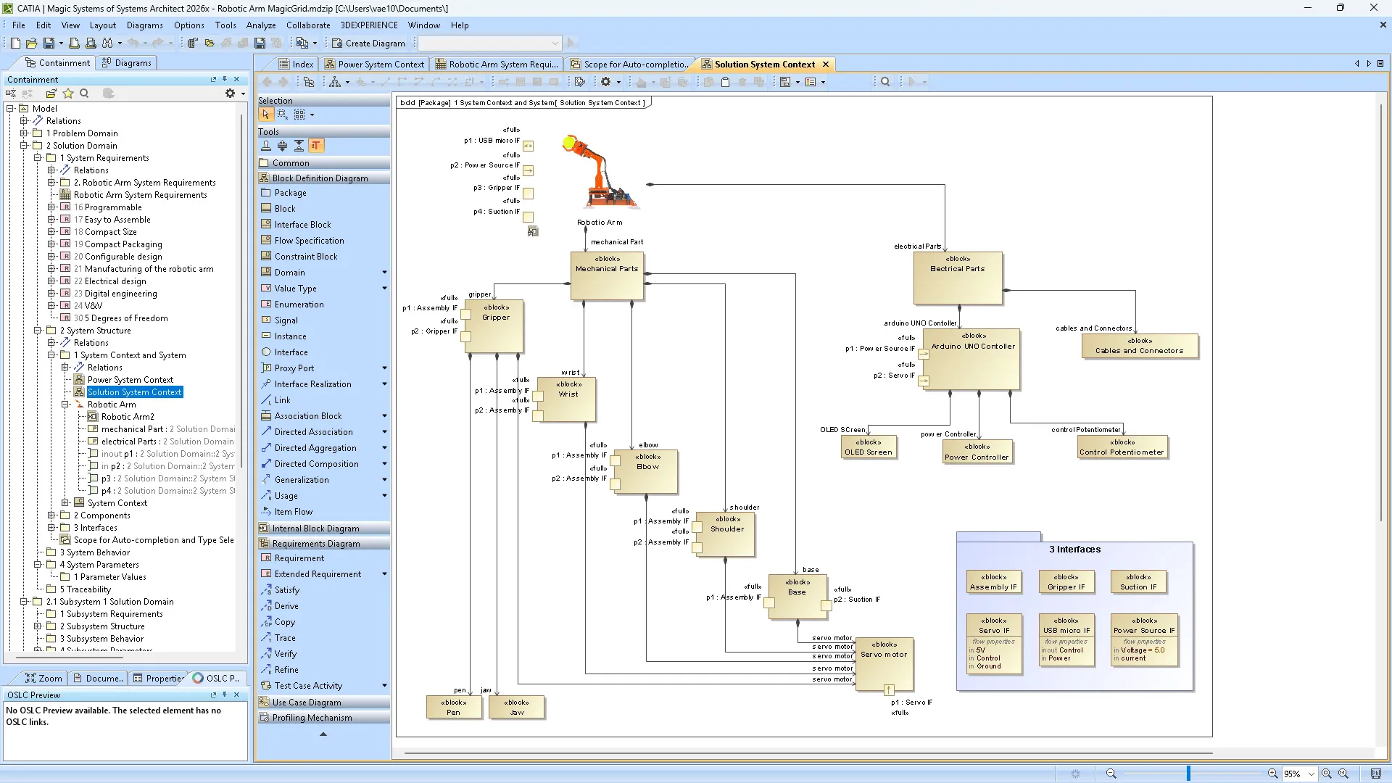Toggle the select-all-in-area tool in Selection palette
Screen dimensions: 1392x783
pos(283,115)
